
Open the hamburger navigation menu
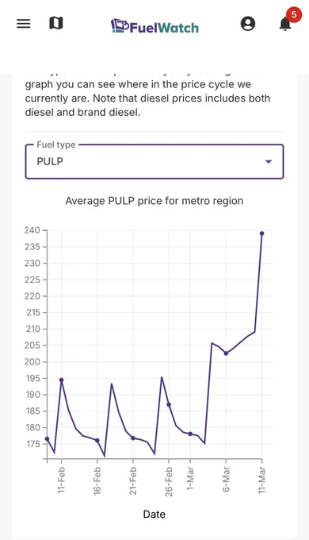coord(23,23)
